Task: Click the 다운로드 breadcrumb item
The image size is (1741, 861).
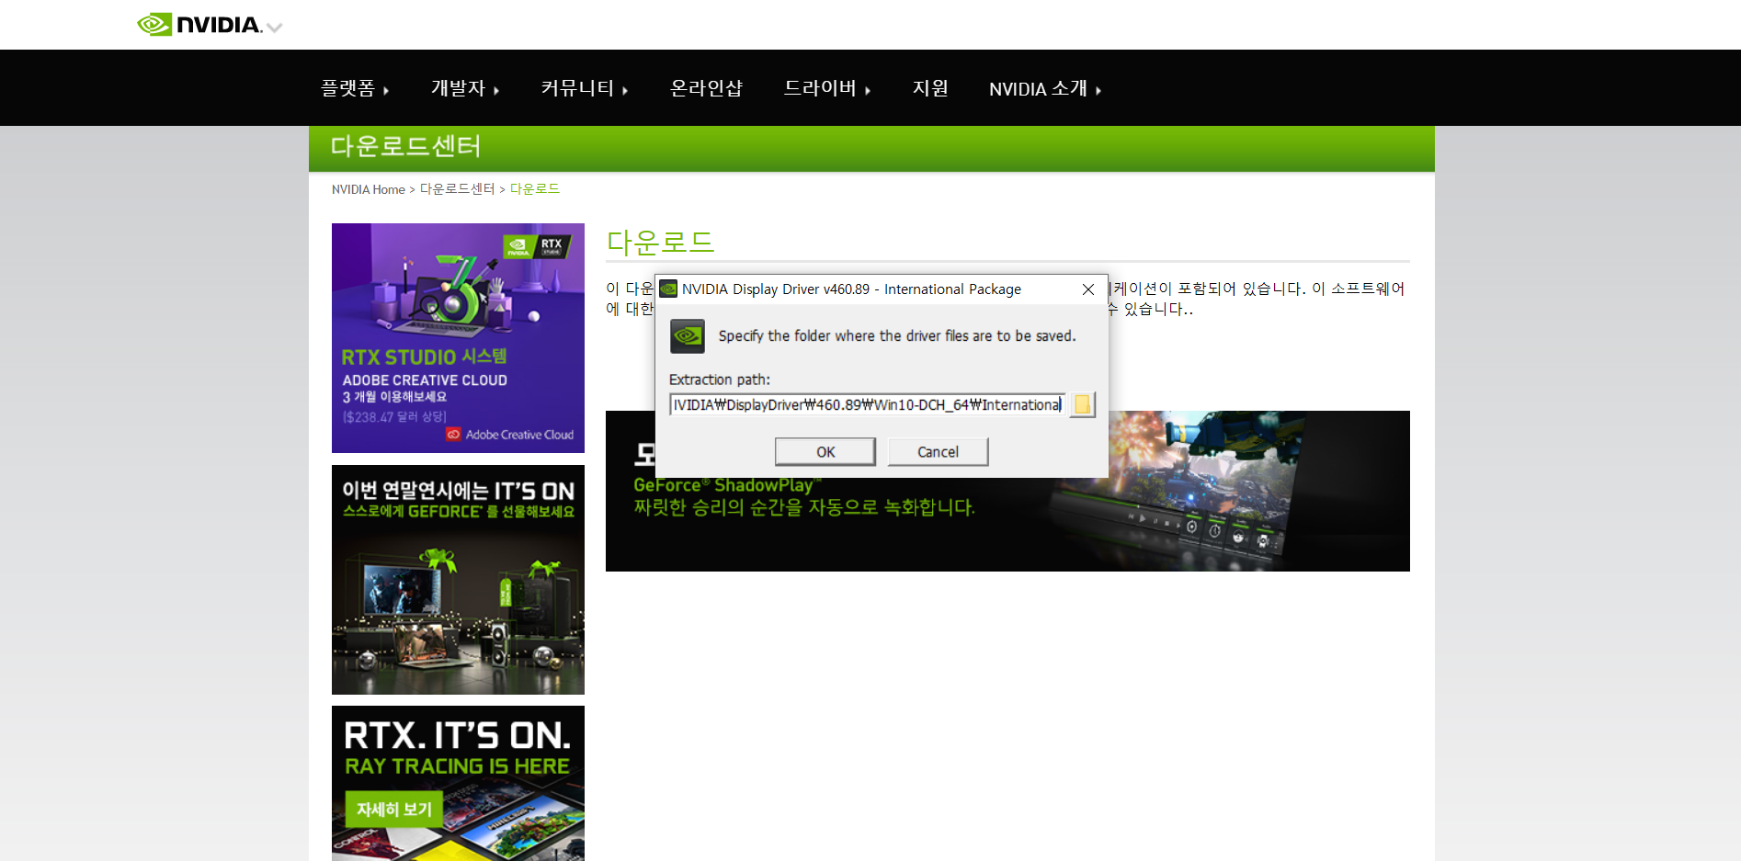Action: coord(534,189)
